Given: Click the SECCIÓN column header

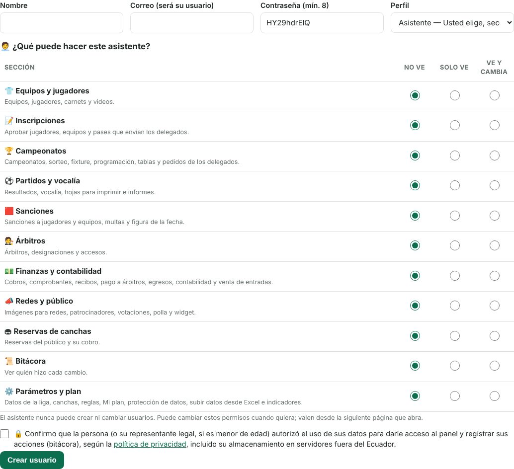Looking at the screenshot, I should point(19,67).
